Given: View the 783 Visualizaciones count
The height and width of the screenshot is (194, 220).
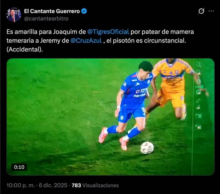Looking at the screenshot, I should [95, 185].
